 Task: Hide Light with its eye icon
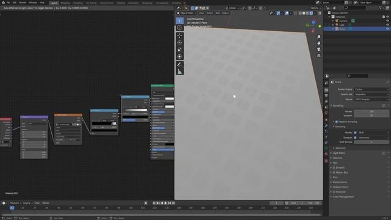click(x=387, y=24)
